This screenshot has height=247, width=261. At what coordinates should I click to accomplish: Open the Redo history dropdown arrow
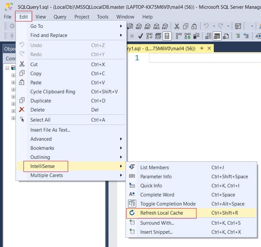(228, 26)
